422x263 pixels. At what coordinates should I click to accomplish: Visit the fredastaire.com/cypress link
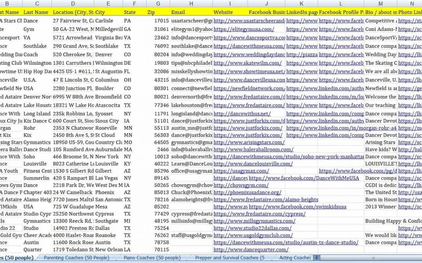[259, 214]
